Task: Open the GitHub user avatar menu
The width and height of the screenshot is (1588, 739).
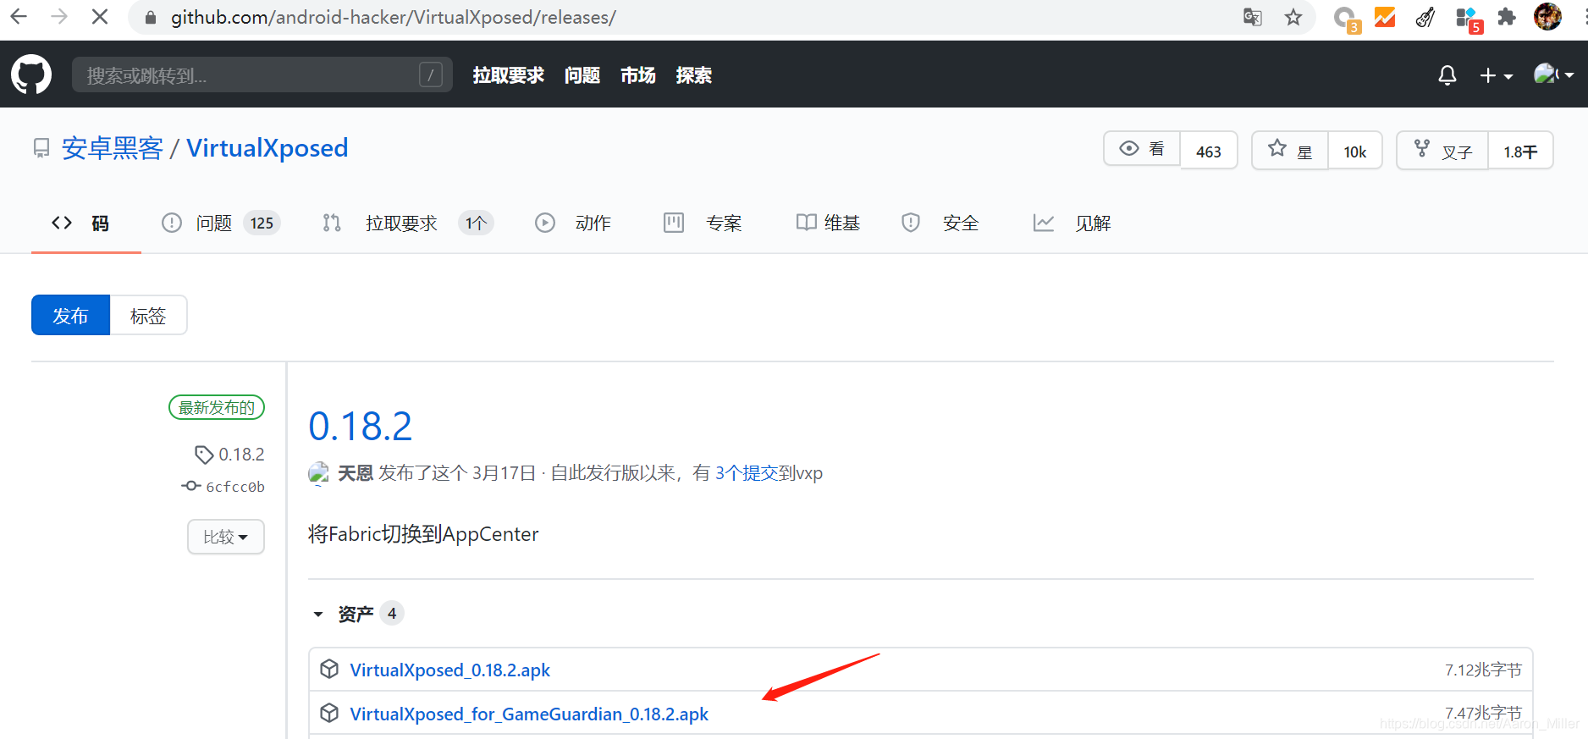Action: tap(1553, 74)
